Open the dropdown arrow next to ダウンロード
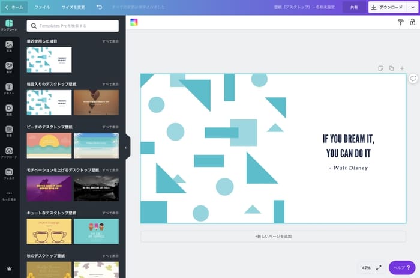 [x=413, y=7]
